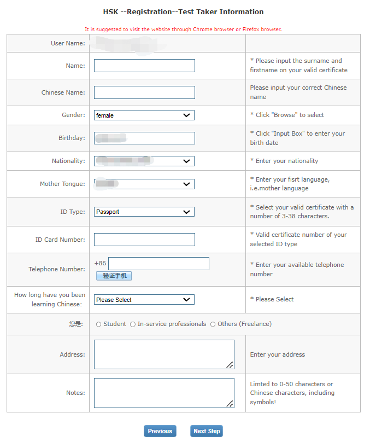Click the Name input field
The image size is (376, 448).
[144, 66]
